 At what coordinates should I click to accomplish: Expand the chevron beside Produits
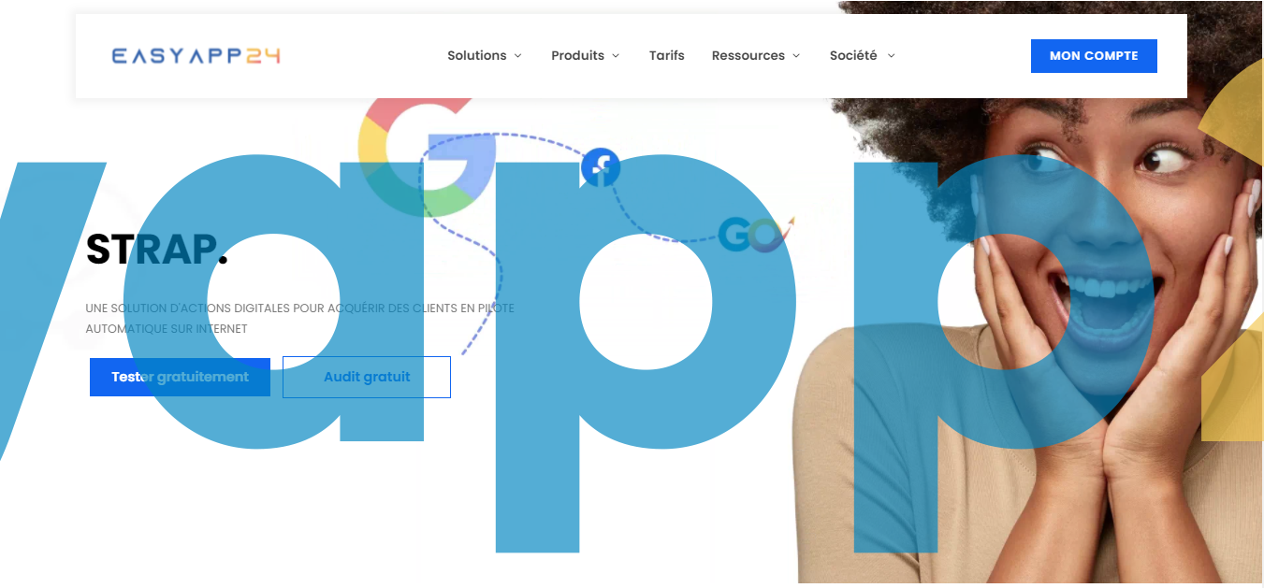pos(616,56)
